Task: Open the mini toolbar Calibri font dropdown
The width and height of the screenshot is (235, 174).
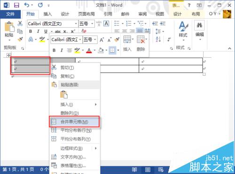Action: tap(80, 39)
